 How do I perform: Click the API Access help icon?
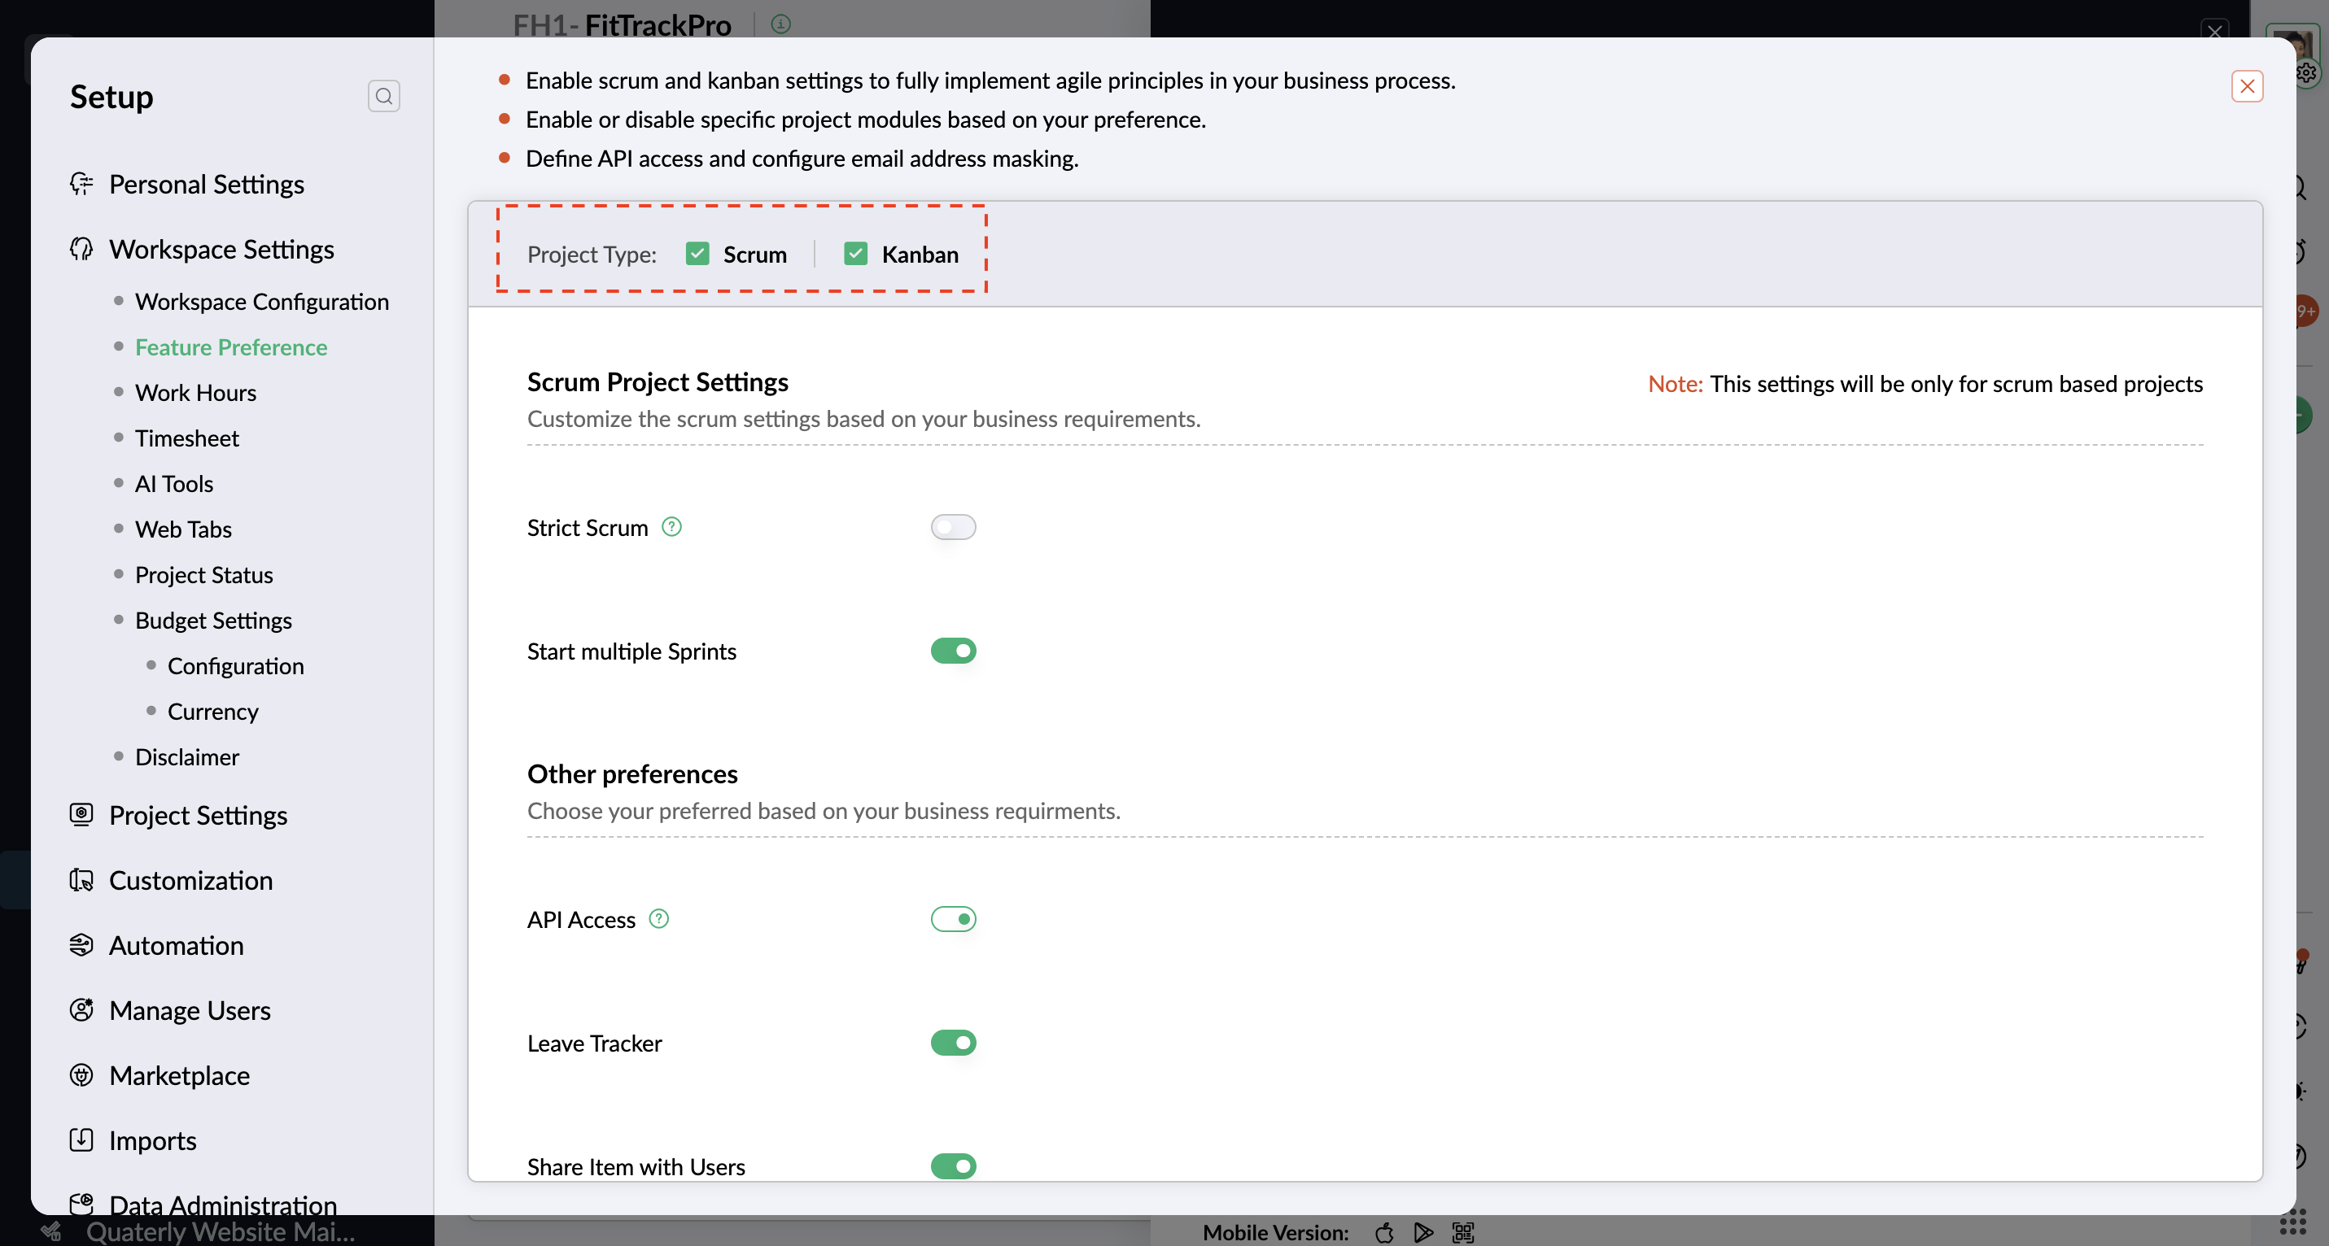tap(659, 918)
